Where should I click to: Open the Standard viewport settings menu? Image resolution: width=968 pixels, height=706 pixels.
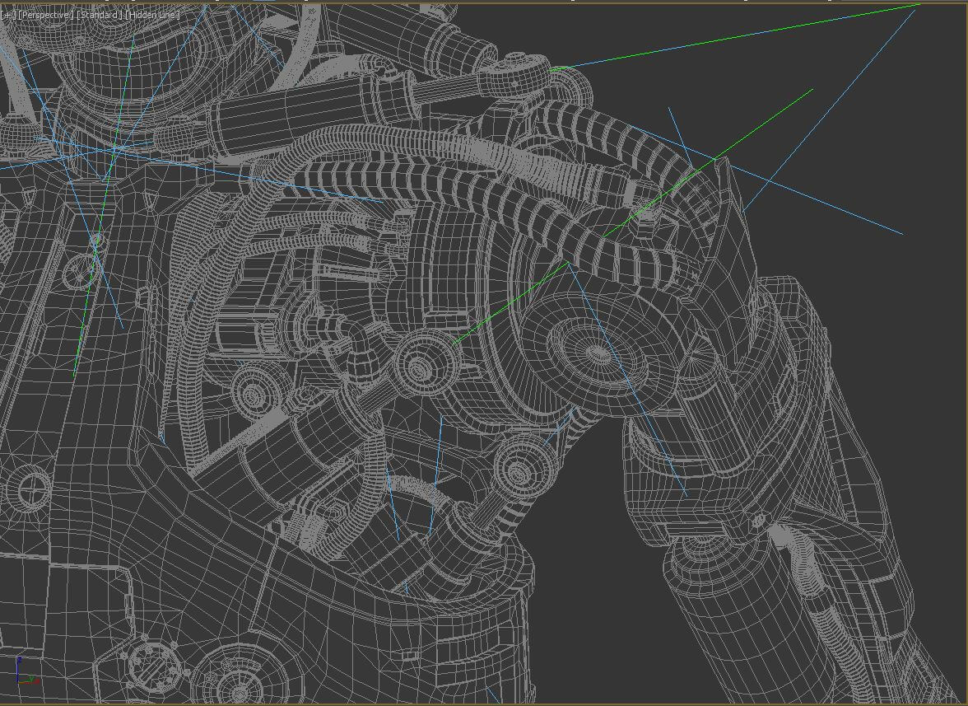100,15
